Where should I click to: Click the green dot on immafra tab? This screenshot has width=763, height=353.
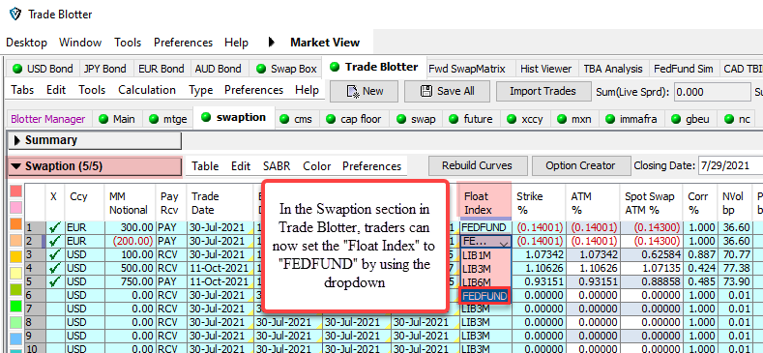(x=609, y=119)
